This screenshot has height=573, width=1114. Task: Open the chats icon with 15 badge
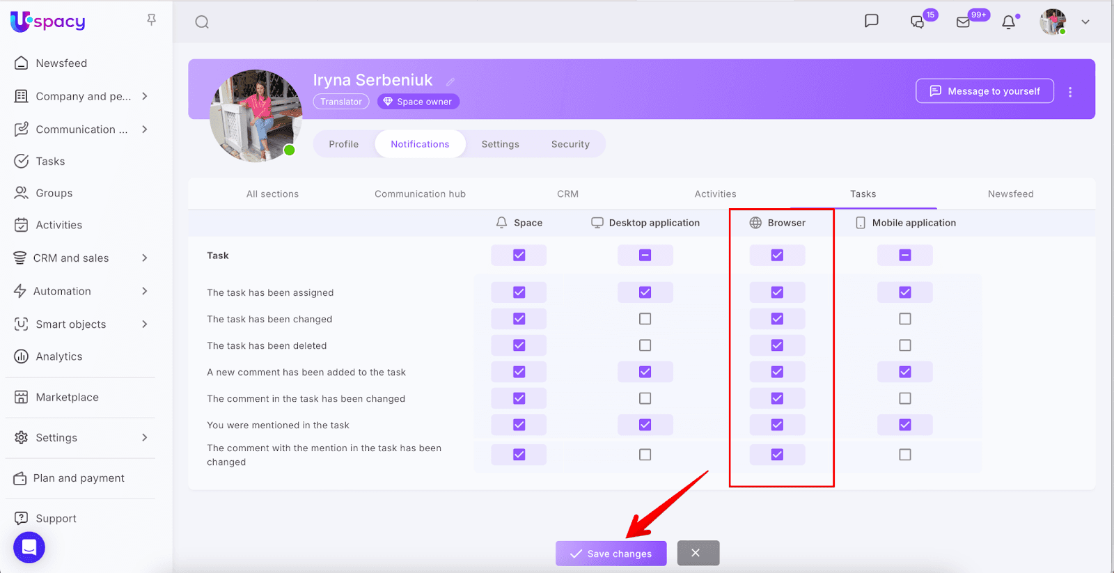[918, 22]
